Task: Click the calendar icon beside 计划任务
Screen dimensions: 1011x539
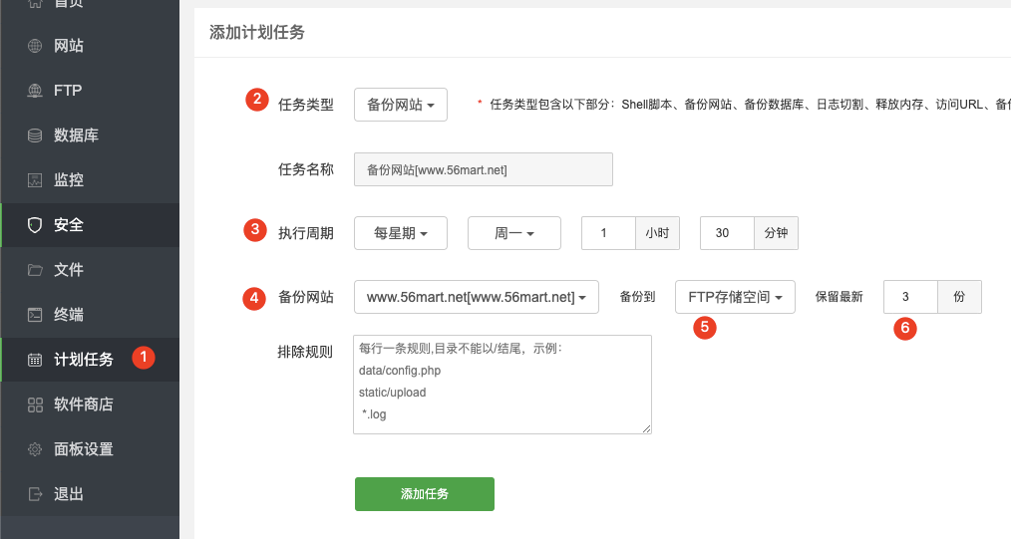Action: click(x=35, y=360)
